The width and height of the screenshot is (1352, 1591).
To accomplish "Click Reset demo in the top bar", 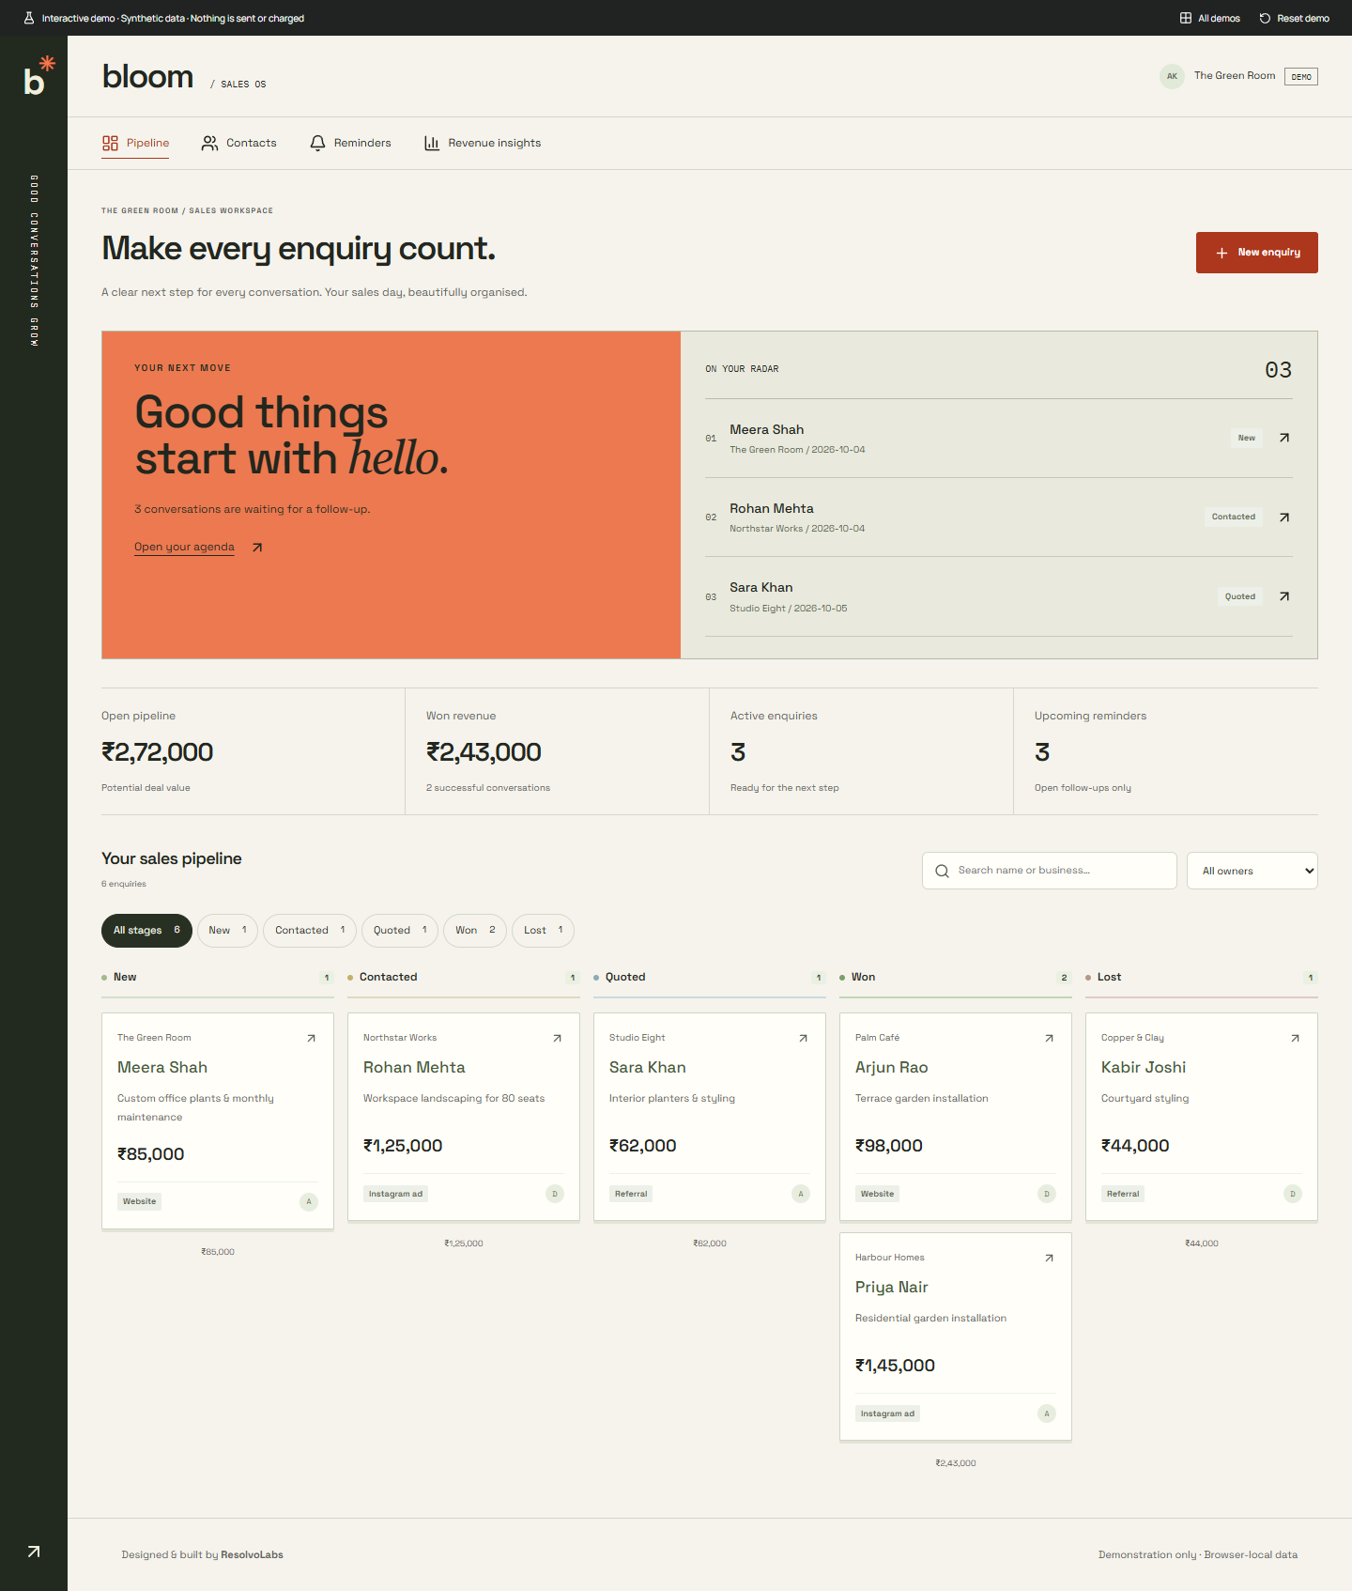I will (x=1294, y=18).
